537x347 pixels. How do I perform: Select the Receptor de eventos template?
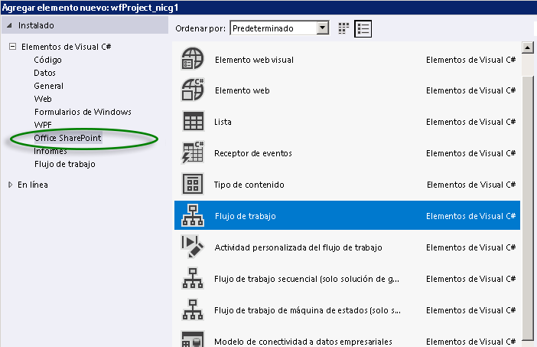click(347, 153)
